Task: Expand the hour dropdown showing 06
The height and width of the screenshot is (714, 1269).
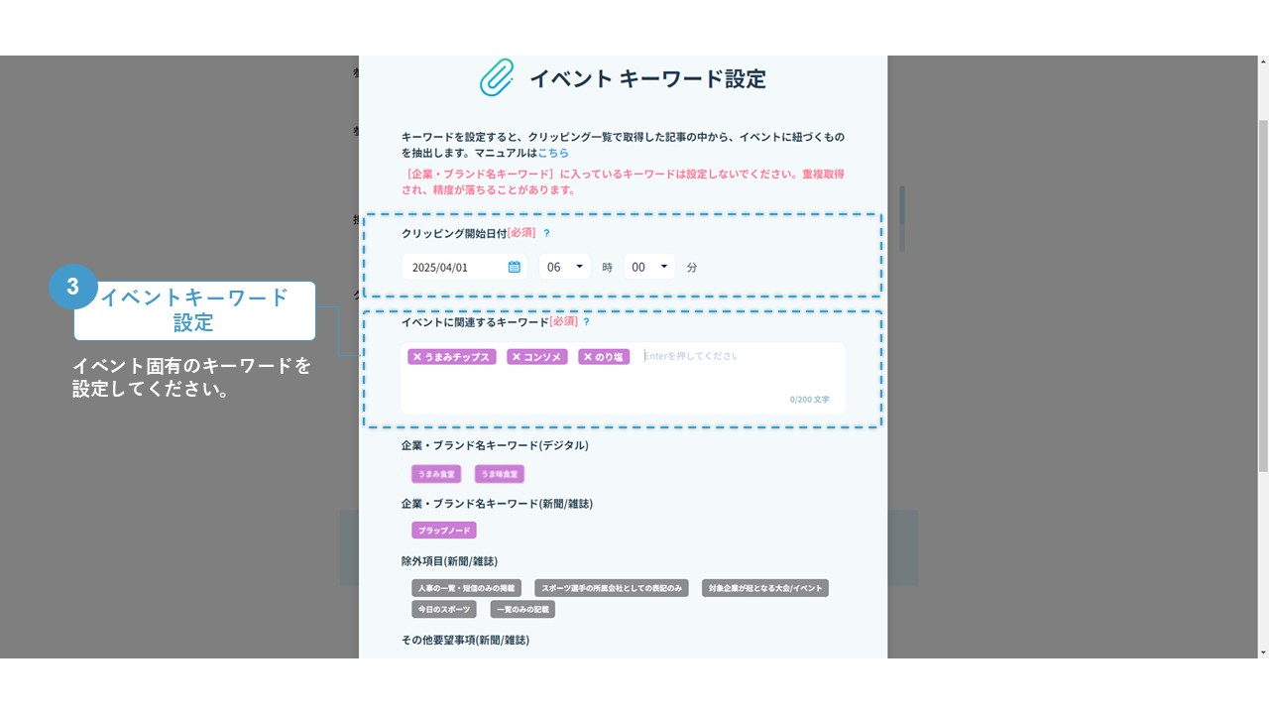Action: 564,267
